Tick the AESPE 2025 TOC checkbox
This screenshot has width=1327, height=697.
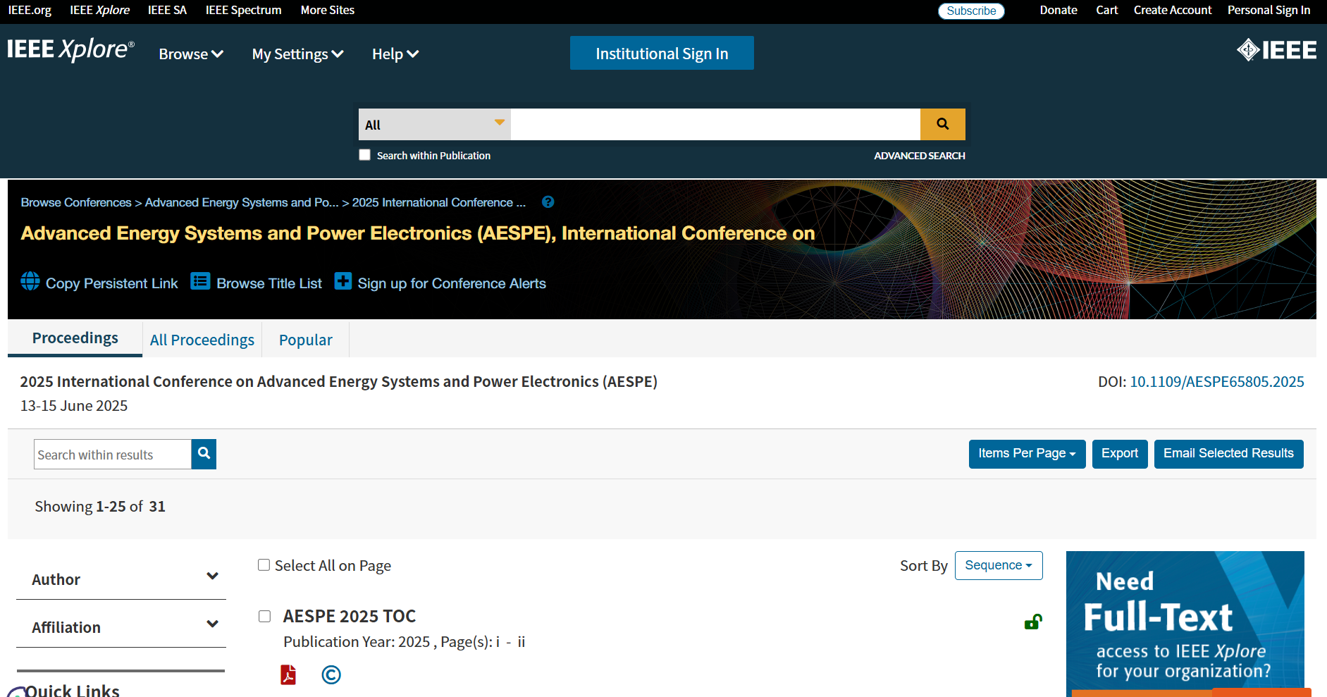(x=265, y=617)
